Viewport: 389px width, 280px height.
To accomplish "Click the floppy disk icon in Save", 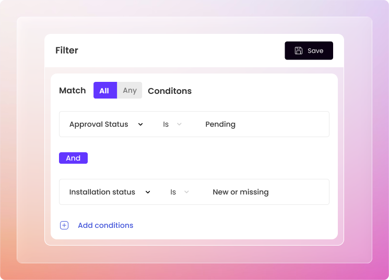I will 299,51.
